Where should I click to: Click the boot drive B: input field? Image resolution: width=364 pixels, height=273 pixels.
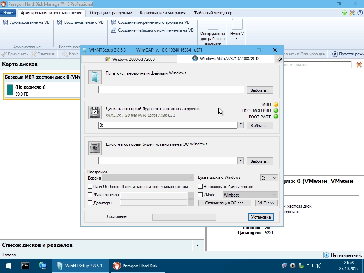168,125
